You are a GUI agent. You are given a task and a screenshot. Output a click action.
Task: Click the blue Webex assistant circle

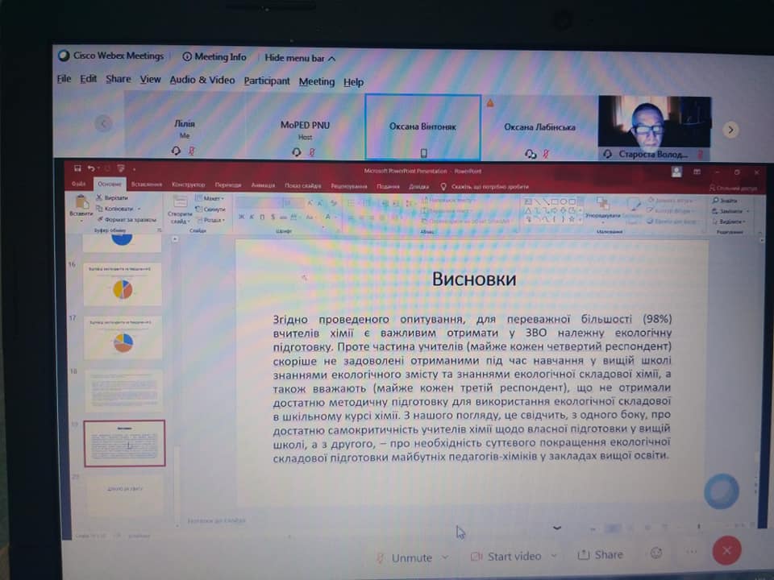(x=720, y=490)
